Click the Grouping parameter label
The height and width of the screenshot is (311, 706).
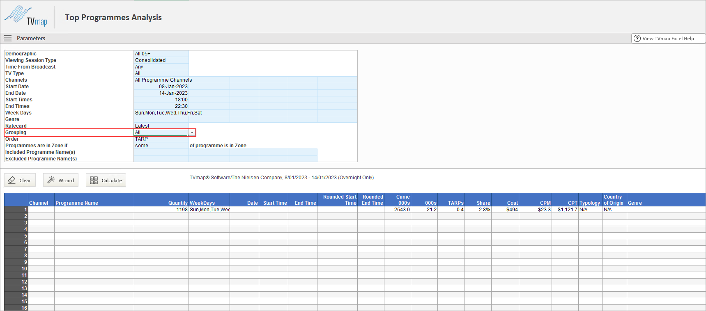point(16,133)
